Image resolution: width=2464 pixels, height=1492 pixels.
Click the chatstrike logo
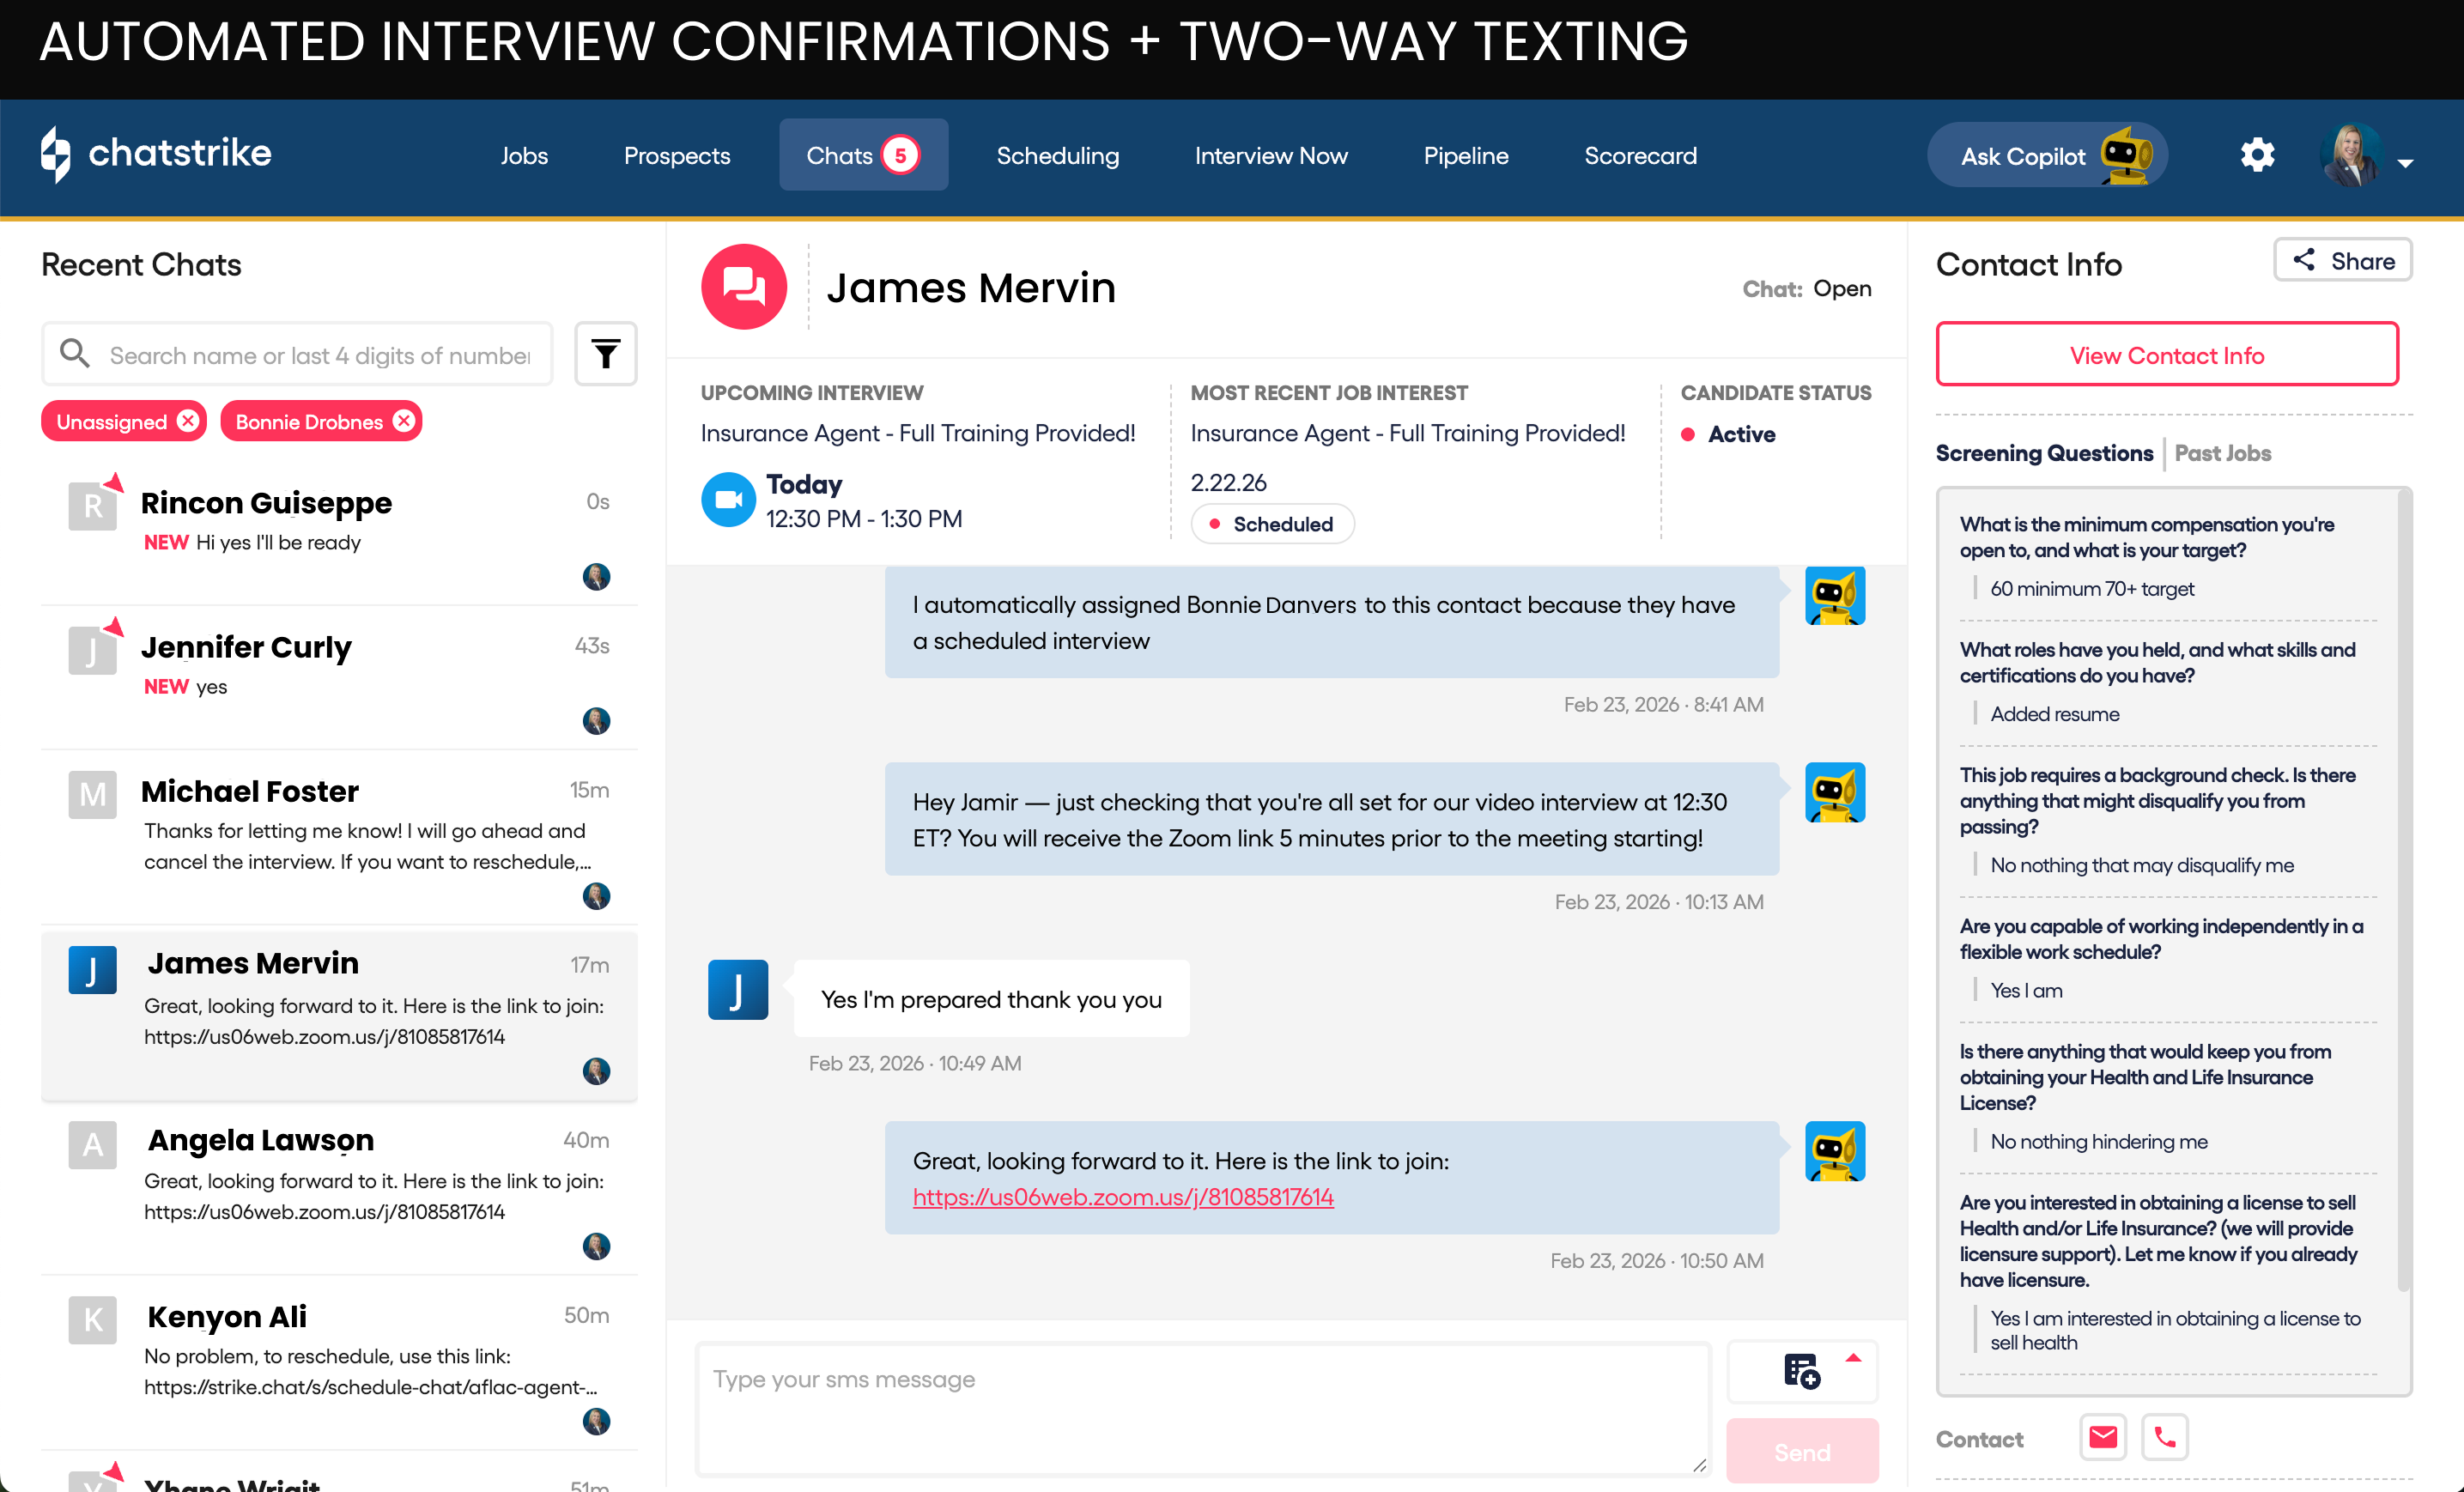(156, 154)
